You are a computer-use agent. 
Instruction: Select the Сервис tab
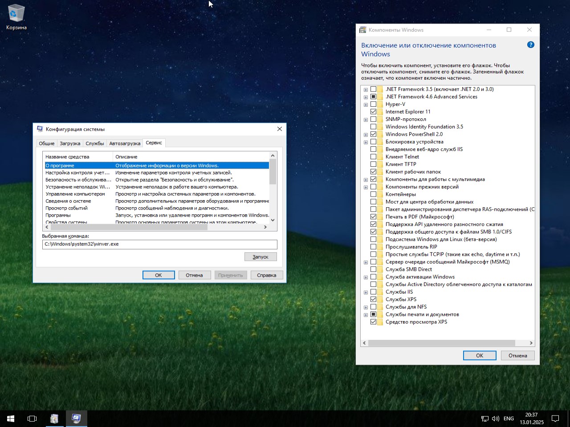[x=154, y=143]
